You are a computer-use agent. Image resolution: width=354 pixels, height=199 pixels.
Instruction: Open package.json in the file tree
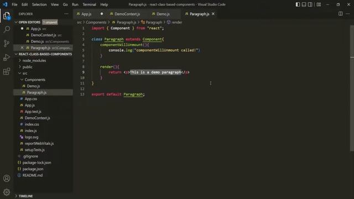(33, 169)
